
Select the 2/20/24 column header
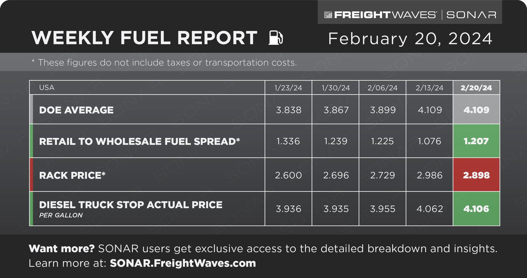(x=476, y=88)
